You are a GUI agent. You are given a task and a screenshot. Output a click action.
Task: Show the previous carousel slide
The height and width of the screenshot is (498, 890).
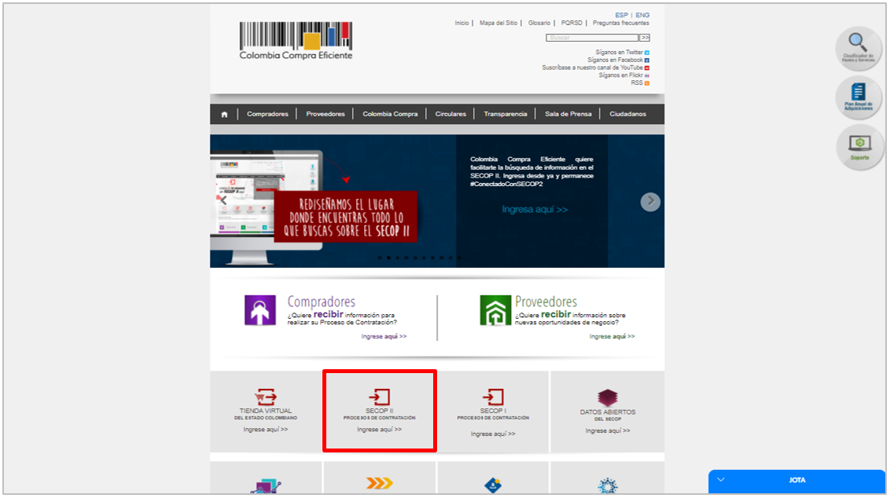[223, 201]
